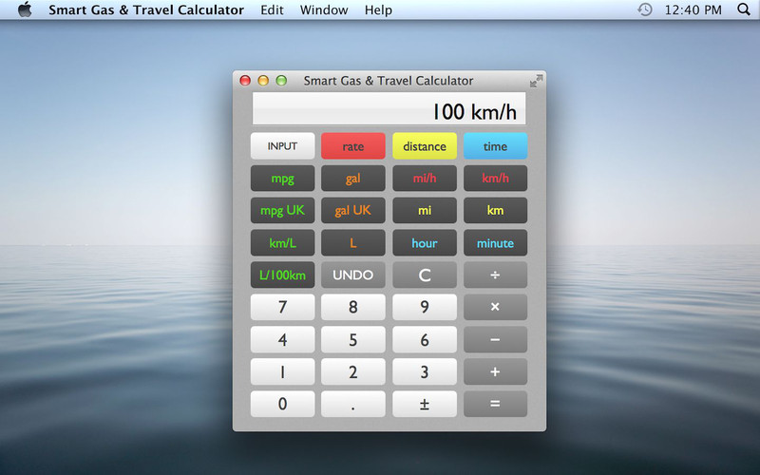
Task: Clear the display with C
Action: pyautogui.click(x=425, y=275)
